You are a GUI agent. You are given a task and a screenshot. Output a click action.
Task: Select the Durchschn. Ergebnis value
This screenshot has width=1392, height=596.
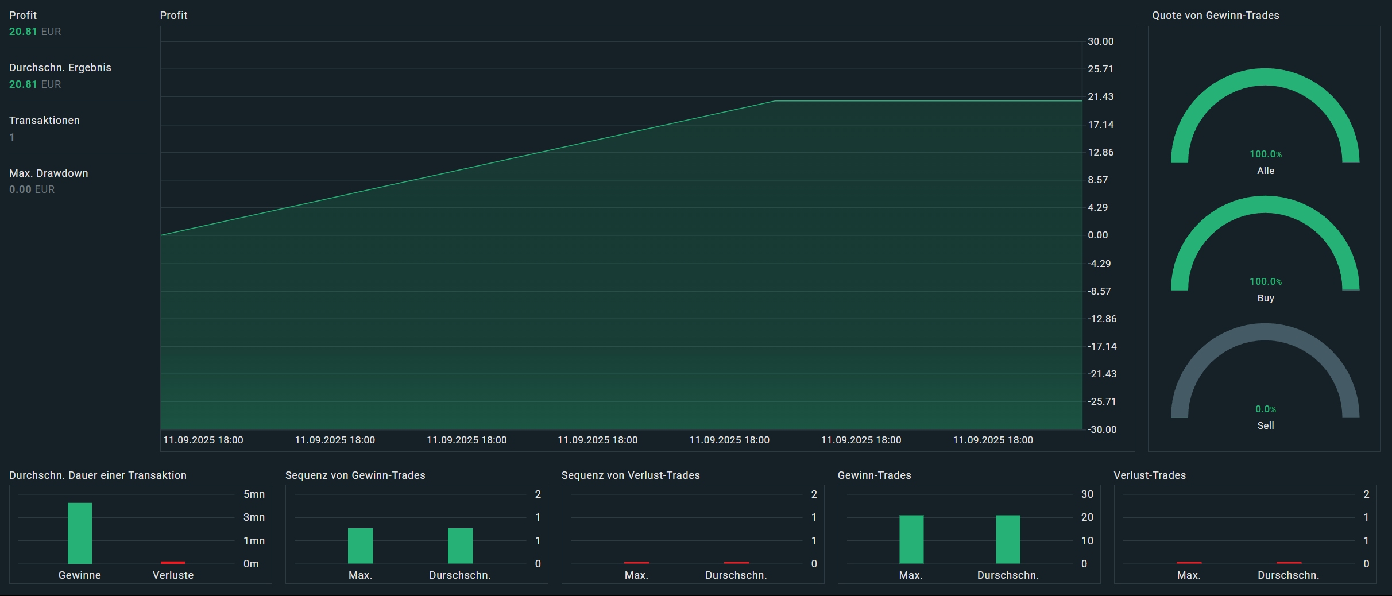tap(34, 84)
